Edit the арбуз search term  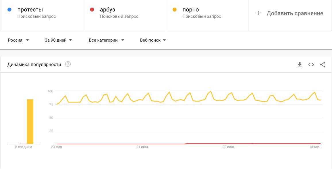click(x=107, y=10)
